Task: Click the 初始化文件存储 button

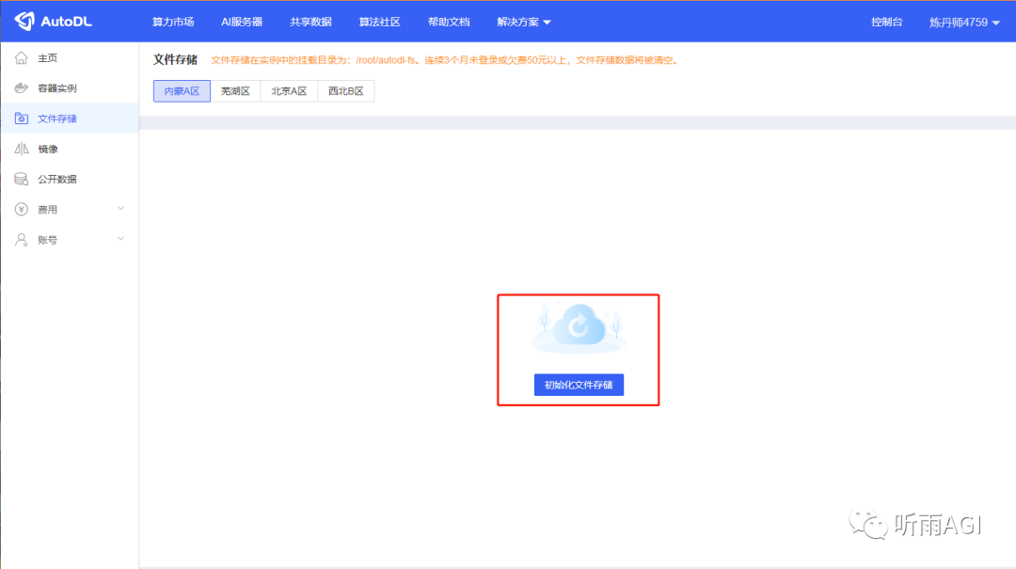Action: tap(578, 385)
